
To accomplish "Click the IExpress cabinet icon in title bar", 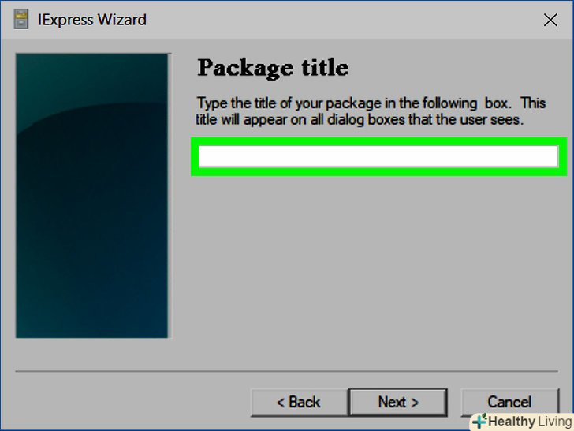I will (x=20, y=20).
